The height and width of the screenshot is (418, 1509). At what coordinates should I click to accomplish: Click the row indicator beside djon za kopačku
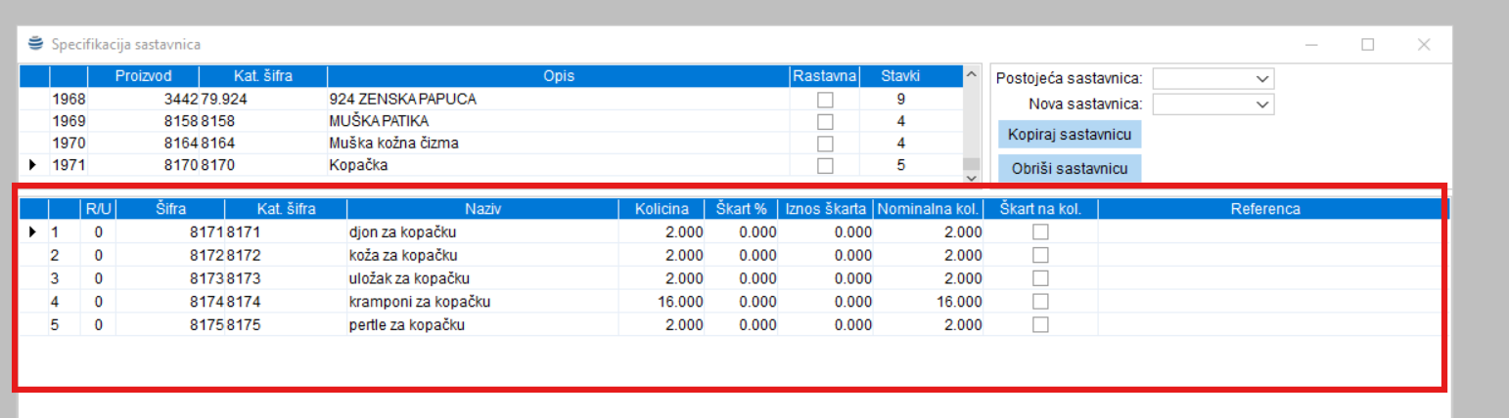coord(34,231)
